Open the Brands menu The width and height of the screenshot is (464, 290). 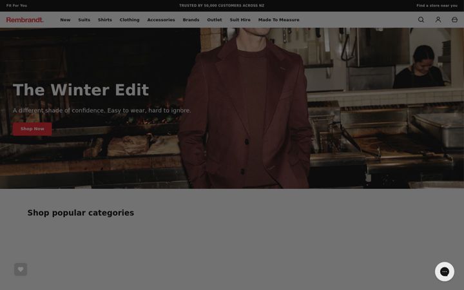pyautogui.click(x=191, y=20)
